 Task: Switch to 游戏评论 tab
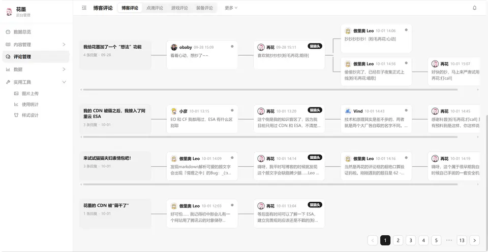(179, 8)
